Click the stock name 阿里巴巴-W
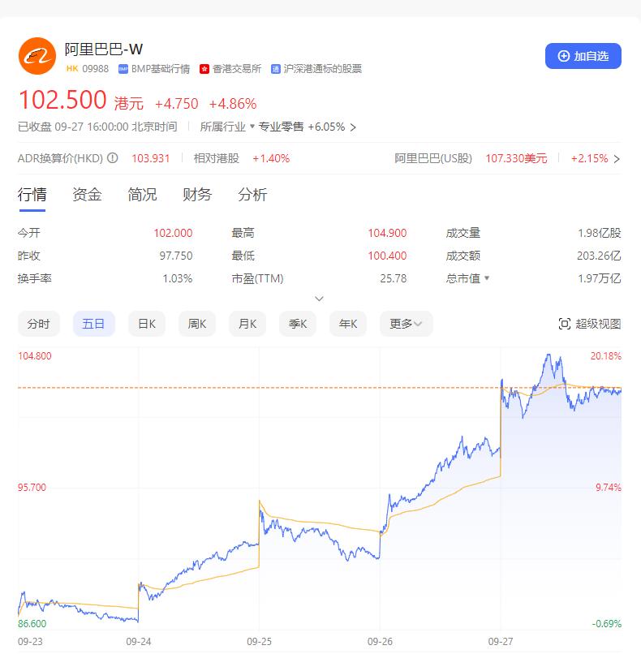 point(104,49)
